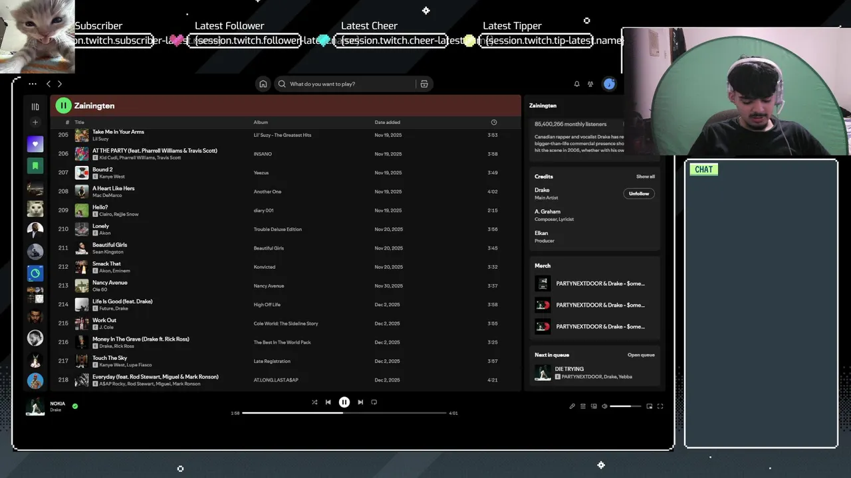Screen dimensions: 851x478
Task: Show all credits
Action: 646,177
